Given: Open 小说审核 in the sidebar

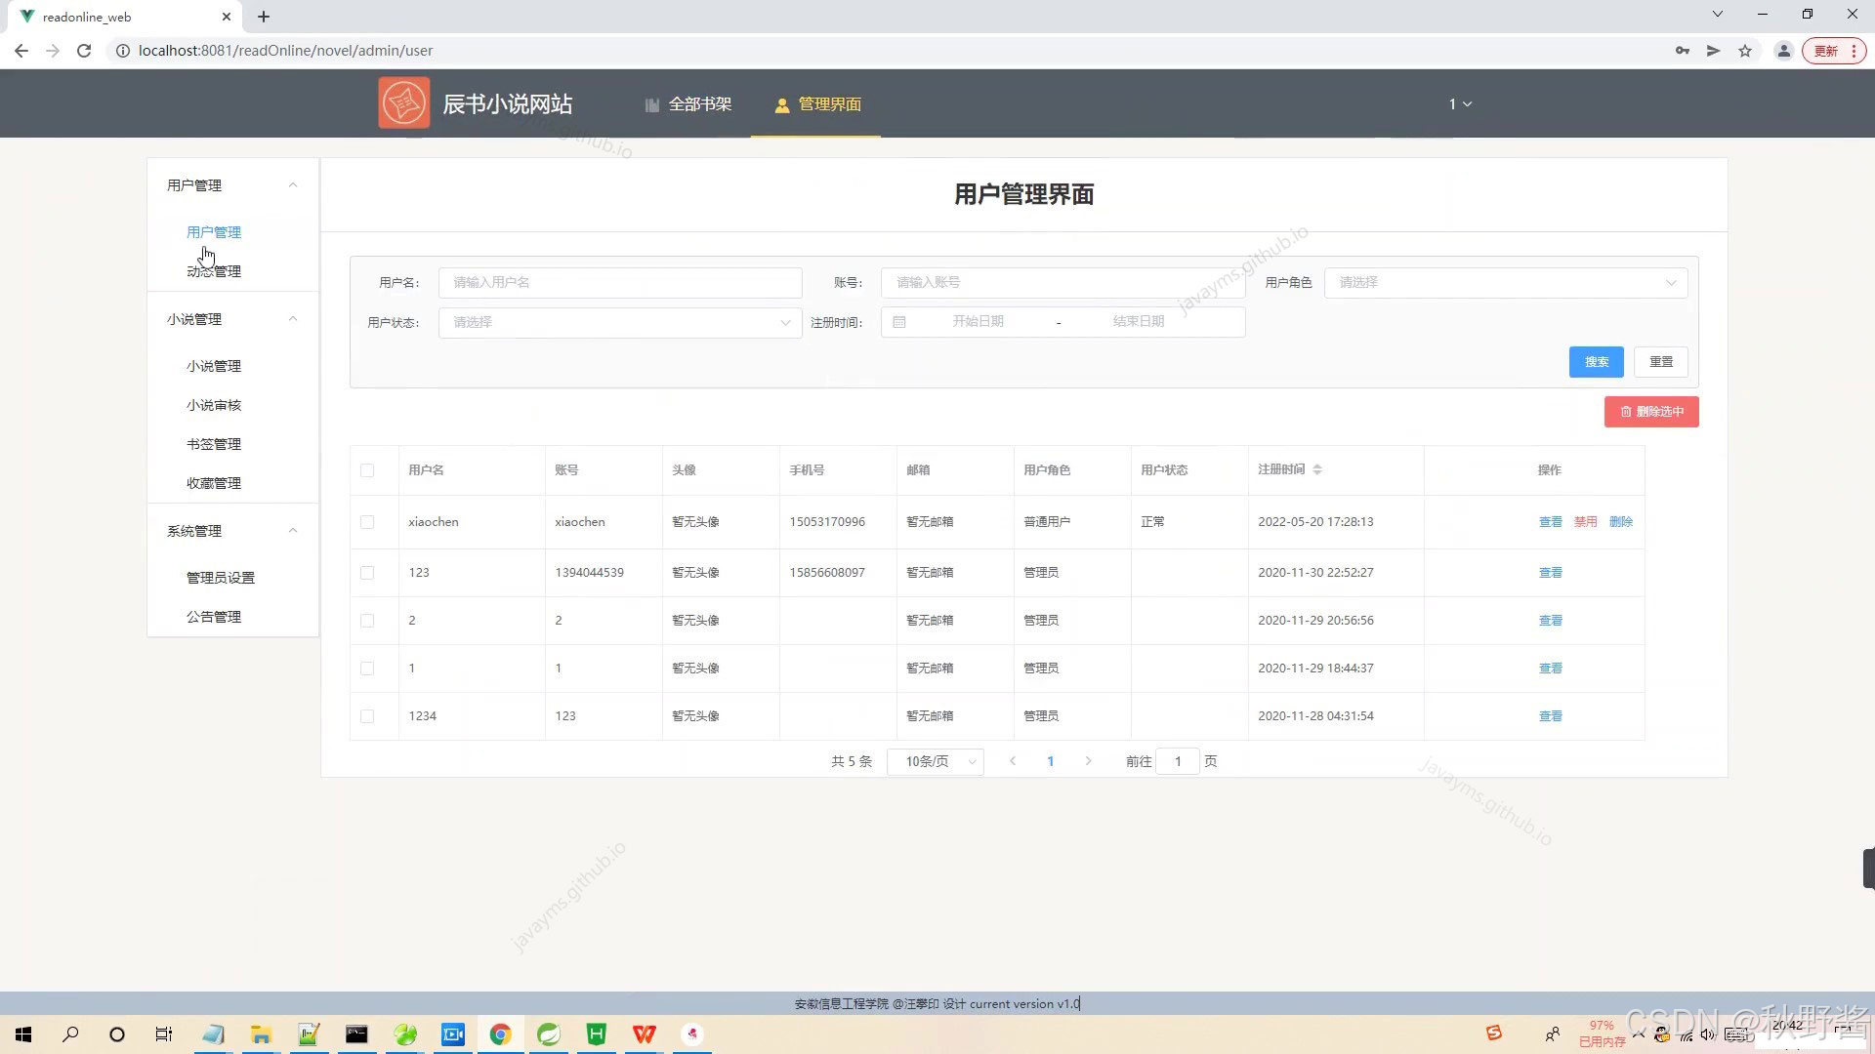Looking at the screenshot, I should pyautogui.click(x=214, y=405).
